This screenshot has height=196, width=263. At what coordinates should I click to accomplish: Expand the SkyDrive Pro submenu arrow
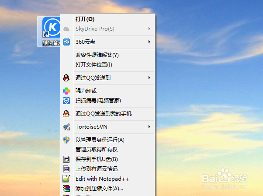(x=149, y=29)
